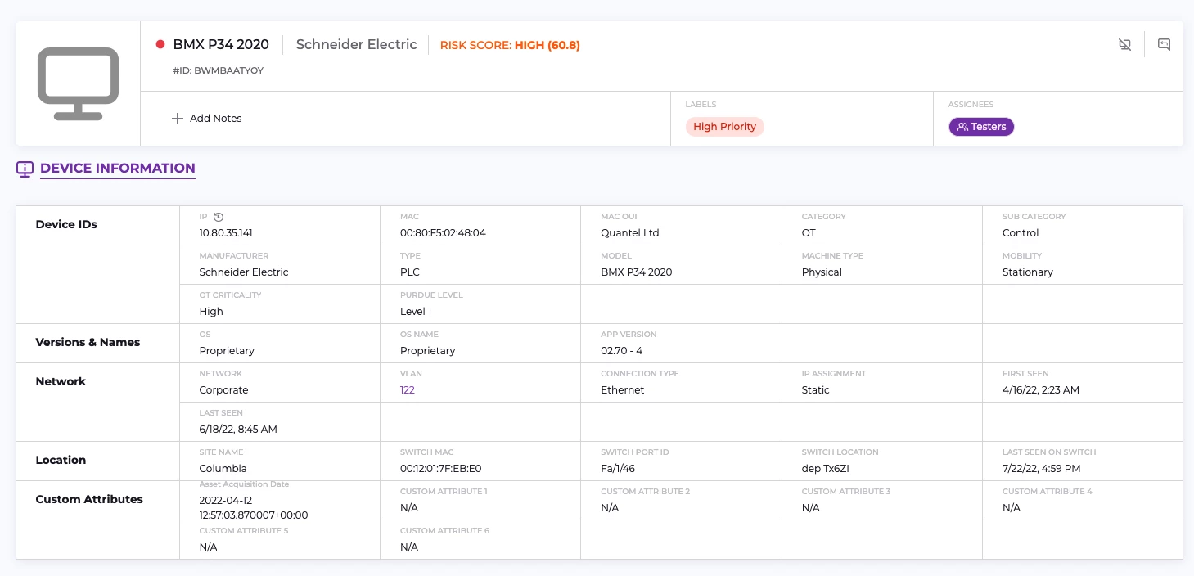Image resolution: width=1194 pixels, height=576 pixels.
Task: Click the Asset Acquisition Date value
Action: pos(253,507)
